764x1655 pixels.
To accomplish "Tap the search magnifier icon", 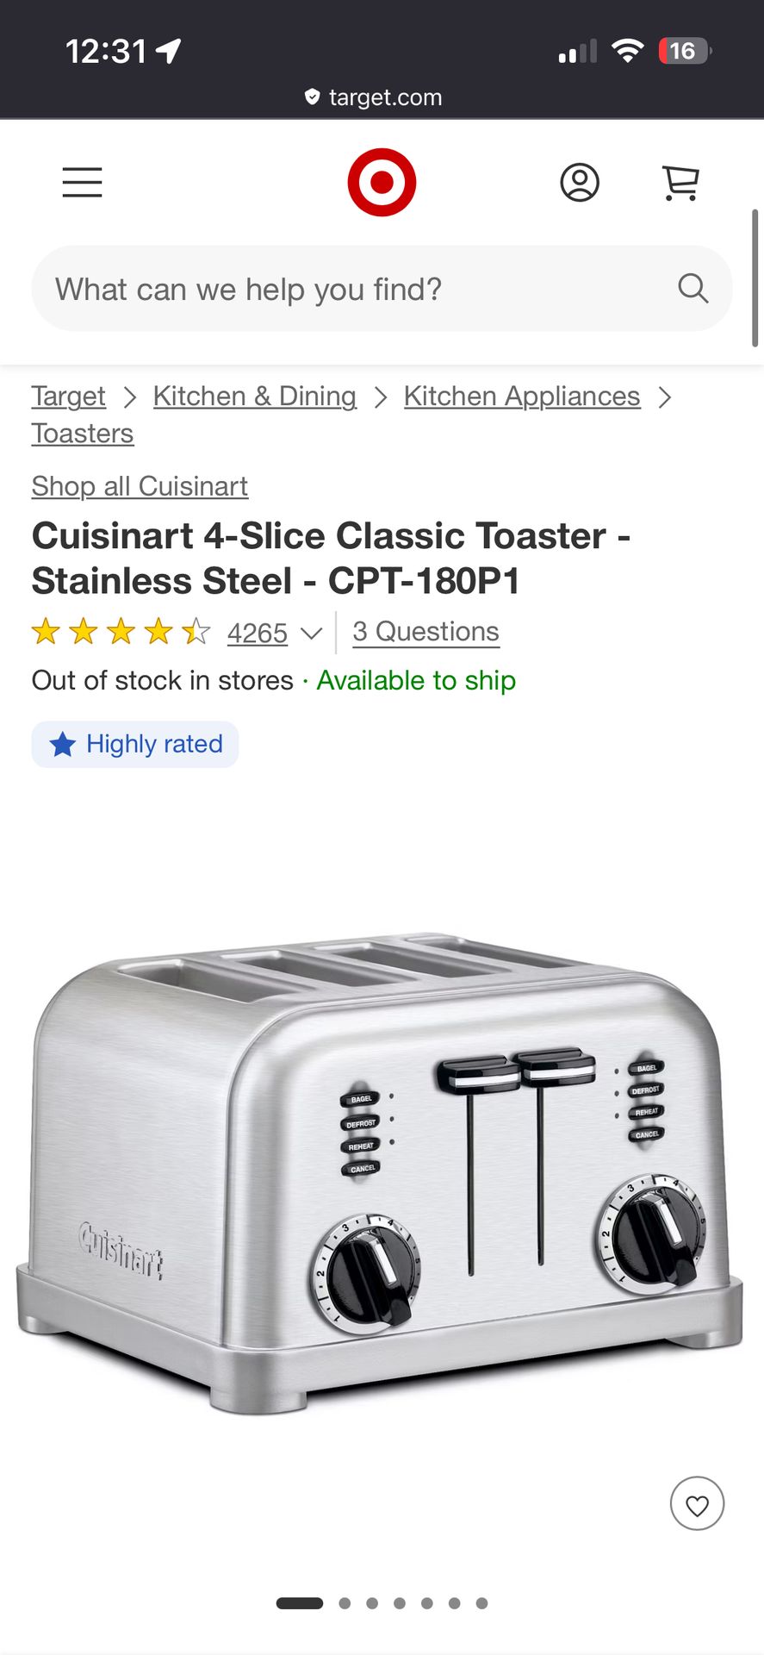I will (x=693, y=289).
